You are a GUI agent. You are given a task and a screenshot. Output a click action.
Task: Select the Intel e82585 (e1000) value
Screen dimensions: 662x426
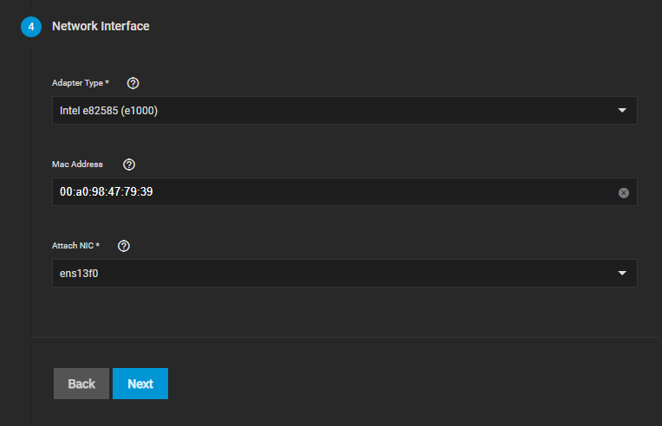point(108,111)
